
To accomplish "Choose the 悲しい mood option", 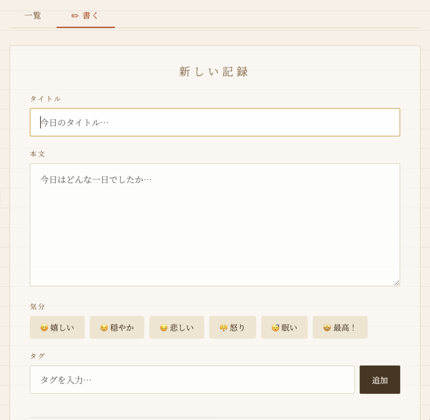I will tap(177, 327).
